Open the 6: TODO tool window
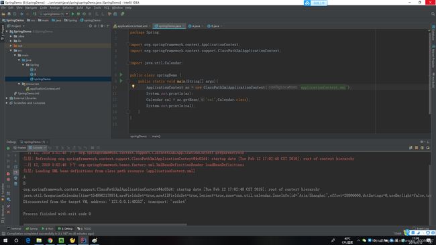 pos(85,229)
